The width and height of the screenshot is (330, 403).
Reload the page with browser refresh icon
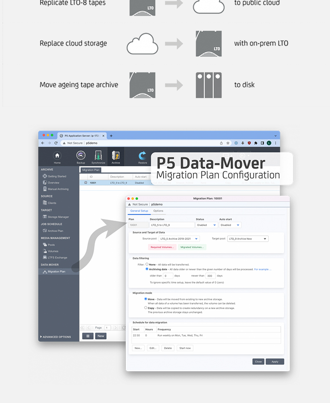56,143
